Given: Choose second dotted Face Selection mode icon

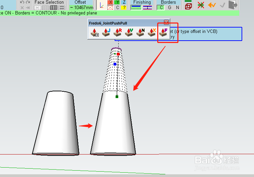Looking at the screenshot, I should [45, 7].
